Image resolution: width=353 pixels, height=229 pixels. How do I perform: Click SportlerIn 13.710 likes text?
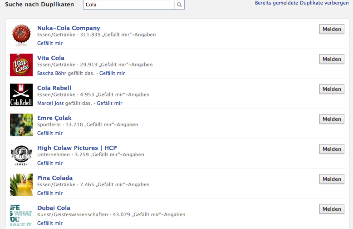(88, 124)
